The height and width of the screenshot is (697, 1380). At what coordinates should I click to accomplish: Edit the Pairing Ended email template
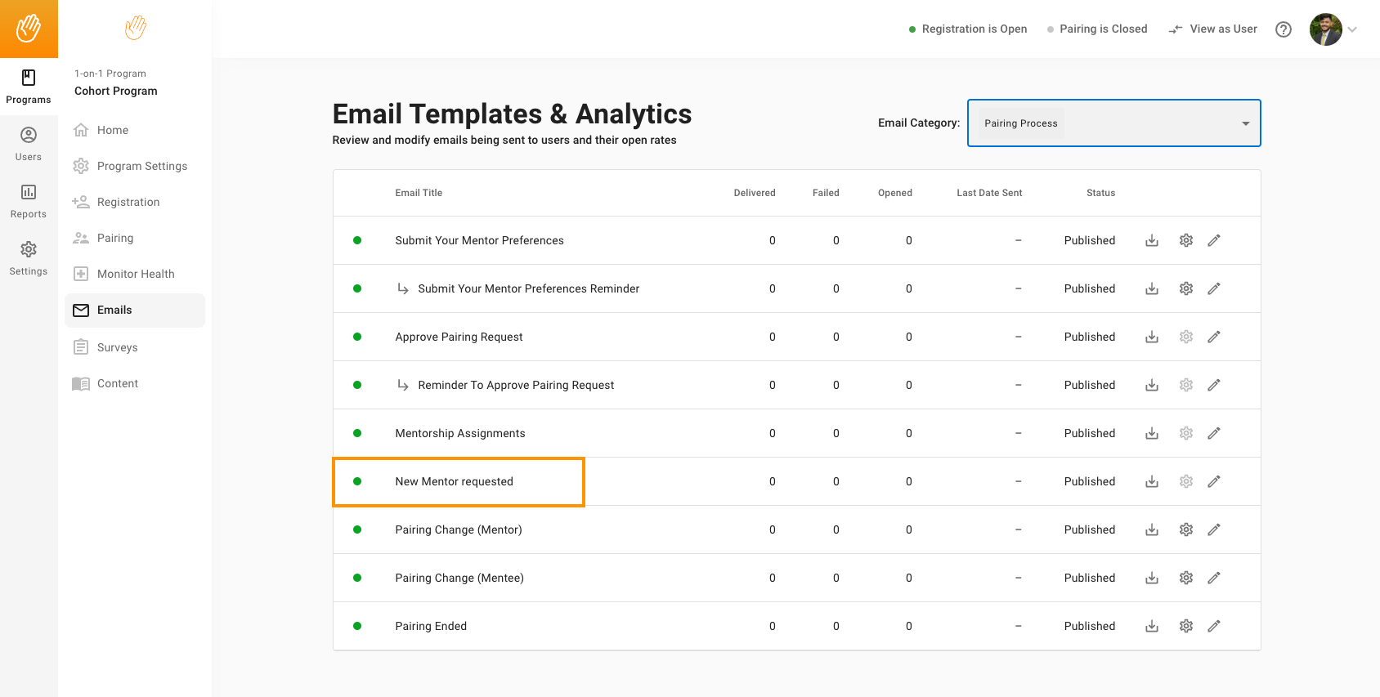tap(1214, 626)
